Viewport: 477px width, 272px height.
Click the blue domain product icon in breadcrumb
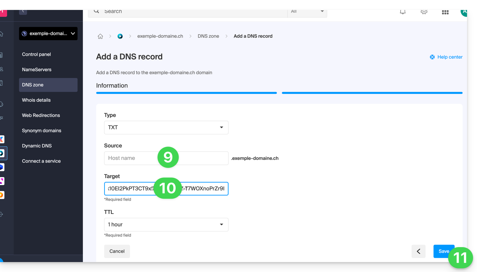click(120, 36)
